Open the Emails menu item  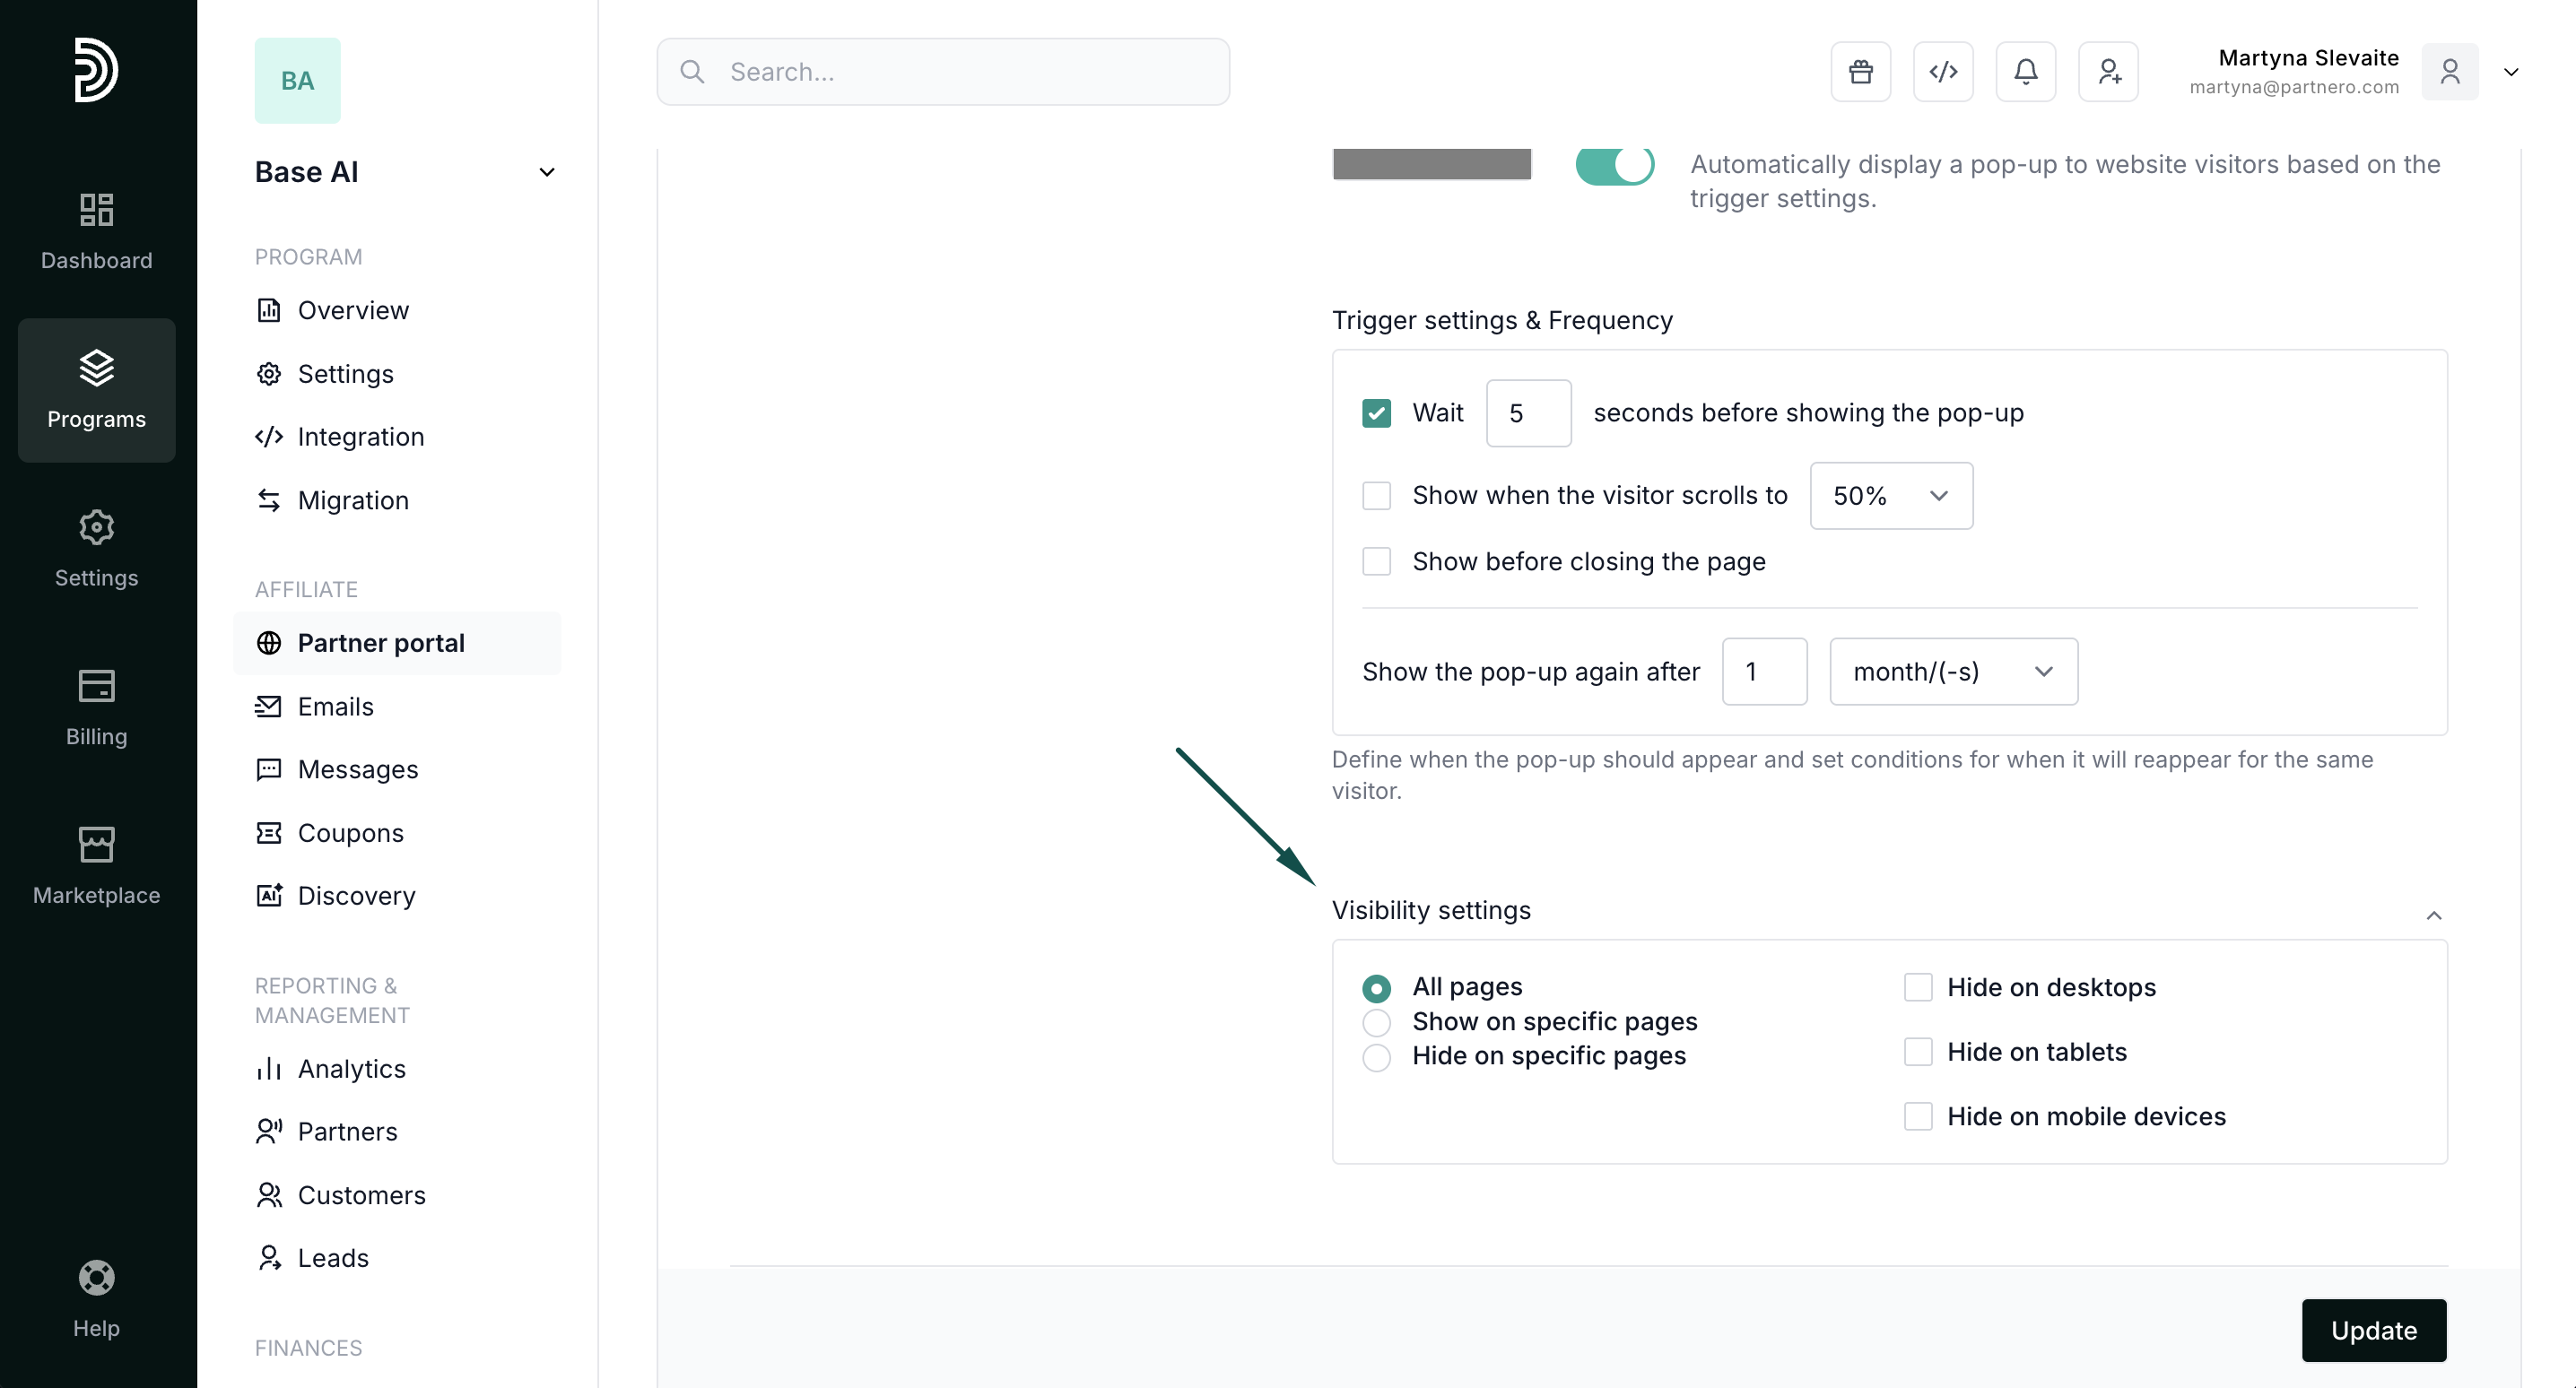tap(335, 706)
